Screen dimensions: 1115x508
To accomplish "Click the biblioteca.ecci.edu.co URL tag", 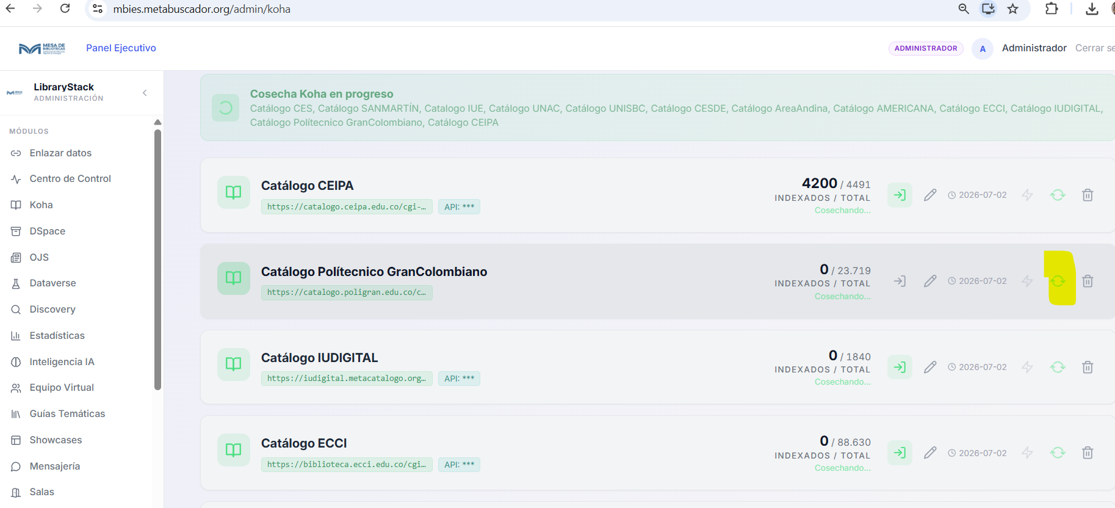I will [x=347, y=465].
